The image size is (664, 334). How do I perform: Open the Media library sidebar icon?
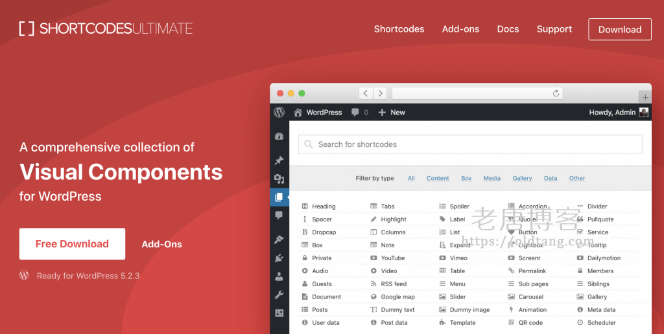279,179
